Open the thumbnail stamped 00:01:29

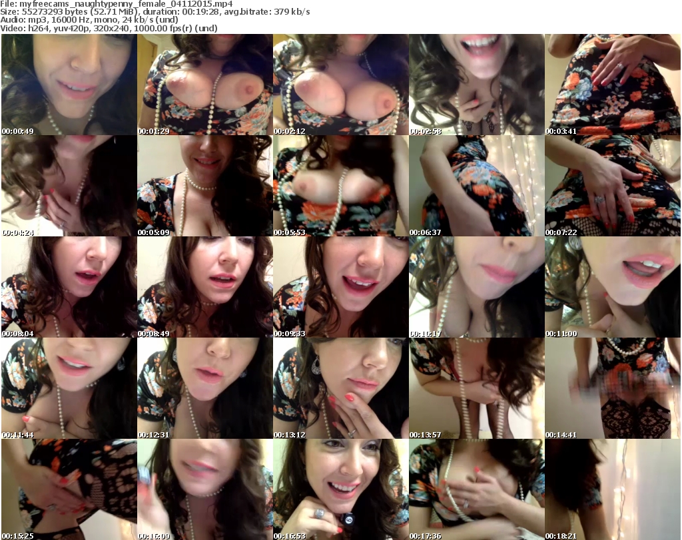tap(205, 85)
